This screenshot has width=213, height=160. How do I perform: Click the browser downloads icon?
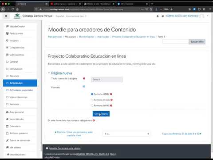pos(156,9)
